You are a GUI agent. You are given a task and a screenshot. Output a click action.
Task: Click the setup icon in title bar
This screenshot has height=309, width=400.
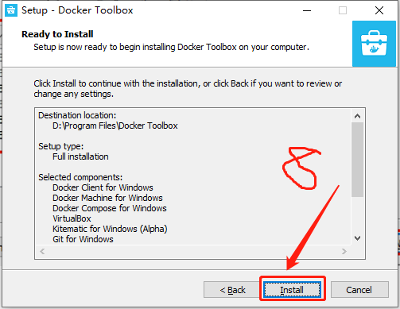pos(11,10)
